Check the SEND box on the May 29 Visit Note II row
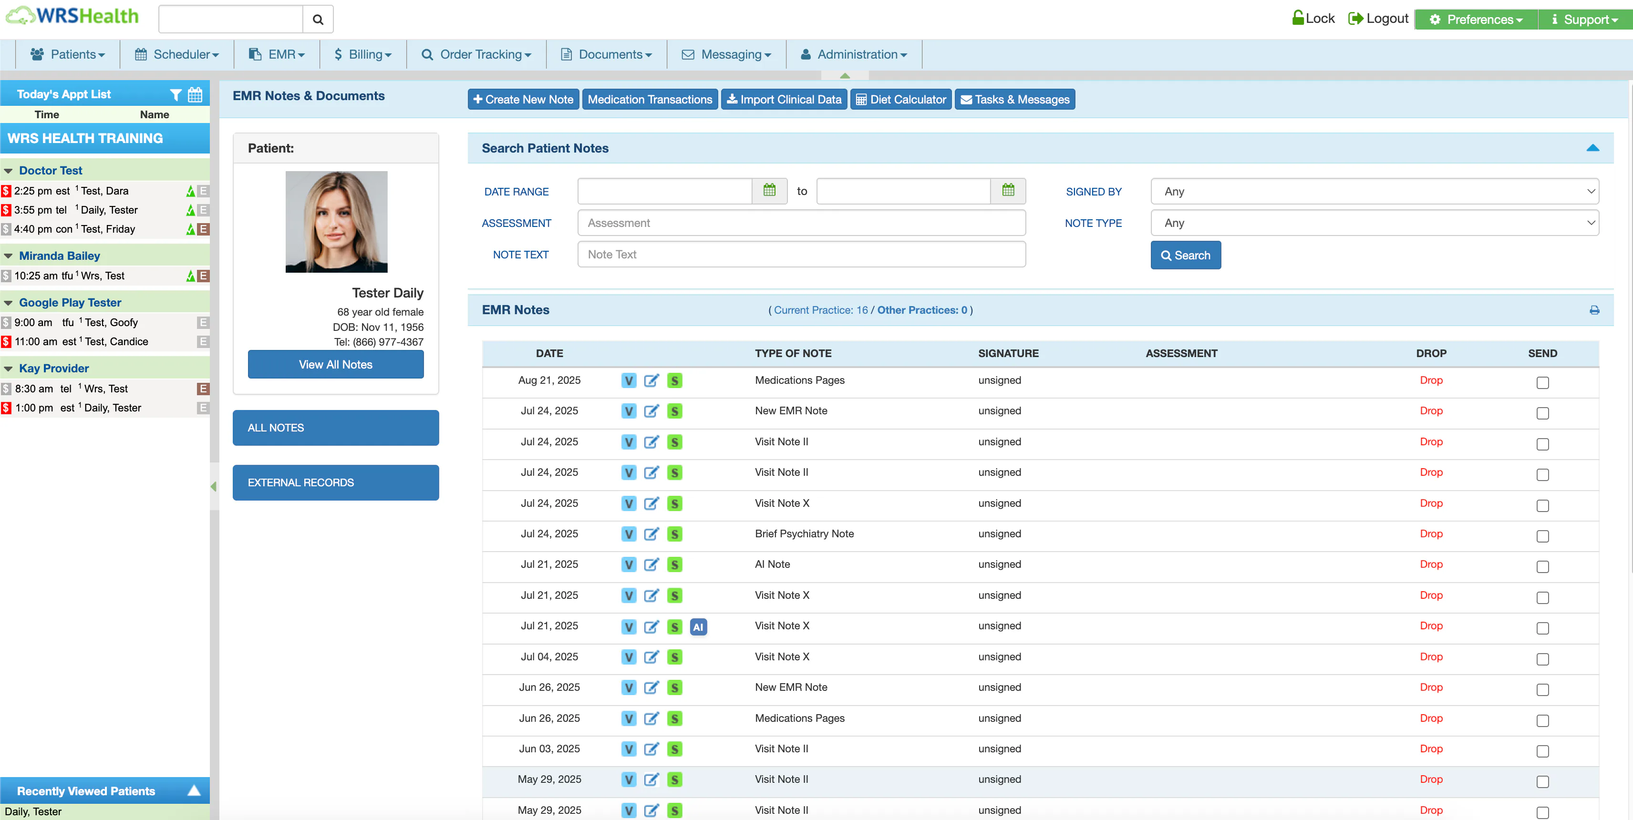Viewport: 1633px width, 820px height. pos(1542,781)
